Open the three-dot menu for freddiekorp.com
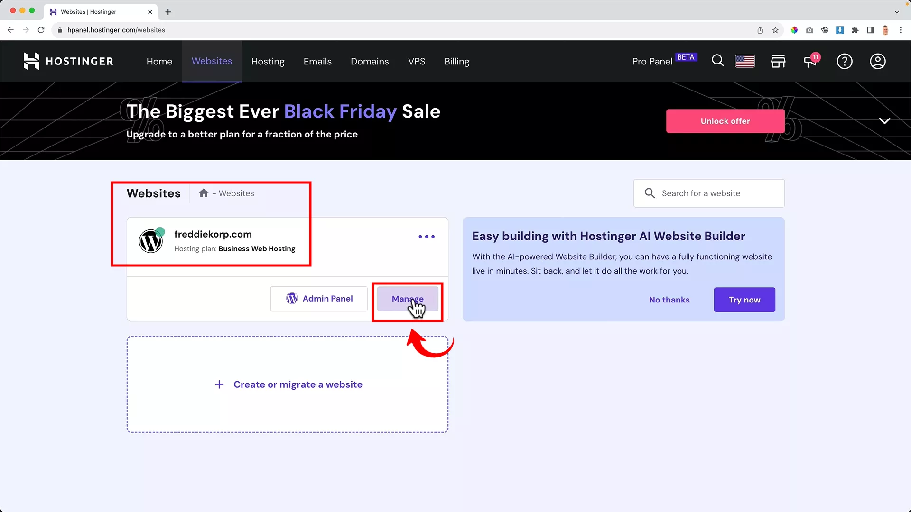The image size is (911, 512). (x=426, y=236)
